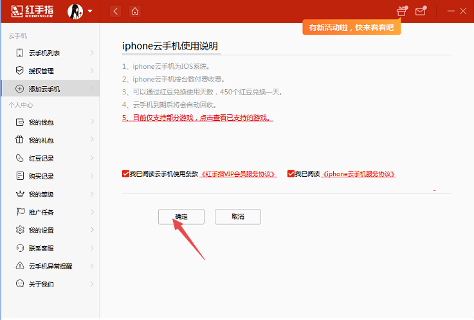Open the new activity notification banner
Viewport: 474px width, 320px height.
coord(351,28)
